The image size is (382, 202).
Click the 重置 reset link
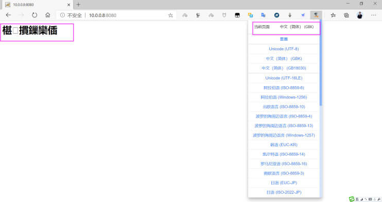(284, 39)
